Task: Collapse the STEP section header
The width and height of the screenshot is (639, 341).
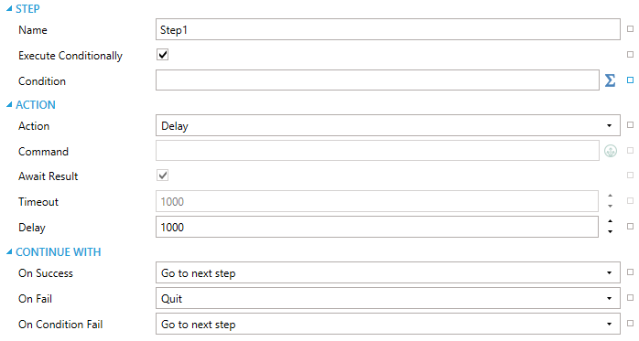Action: tap(23, 8)
